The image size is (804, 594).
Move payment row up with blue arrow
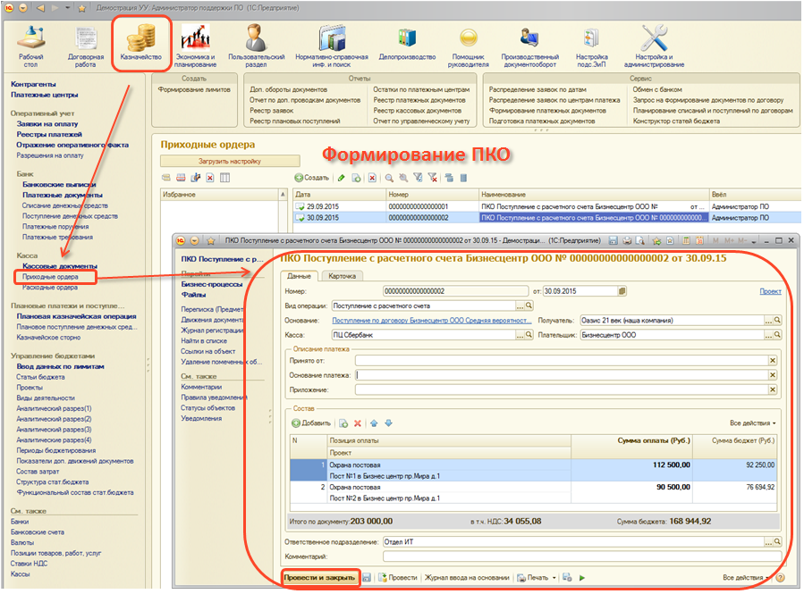coord(375,422)
